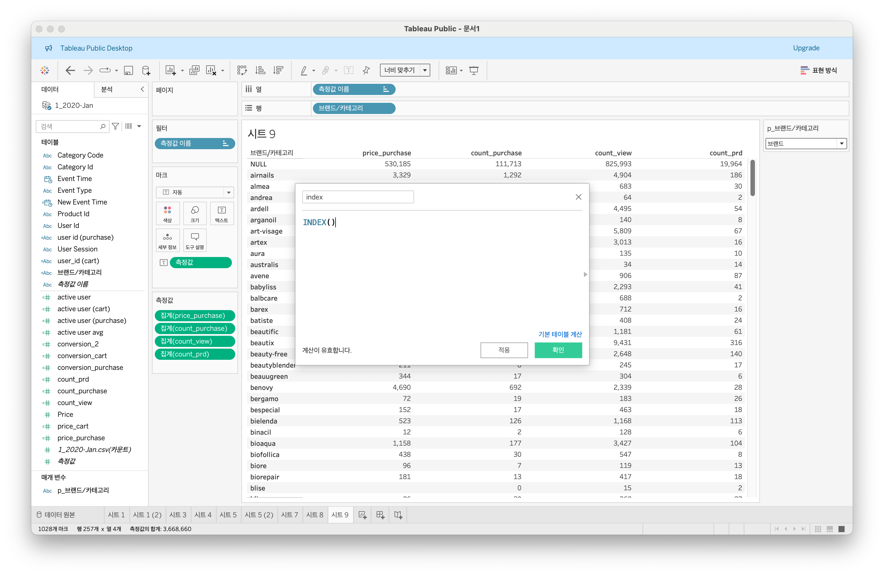Switch to the 분석 tab
Image resolution: width=884 pixels, height=576 pixels.
[x=107, y=89]
